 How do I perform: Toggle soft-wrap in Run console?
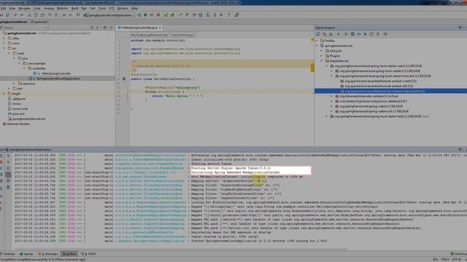tap(8, 168)
